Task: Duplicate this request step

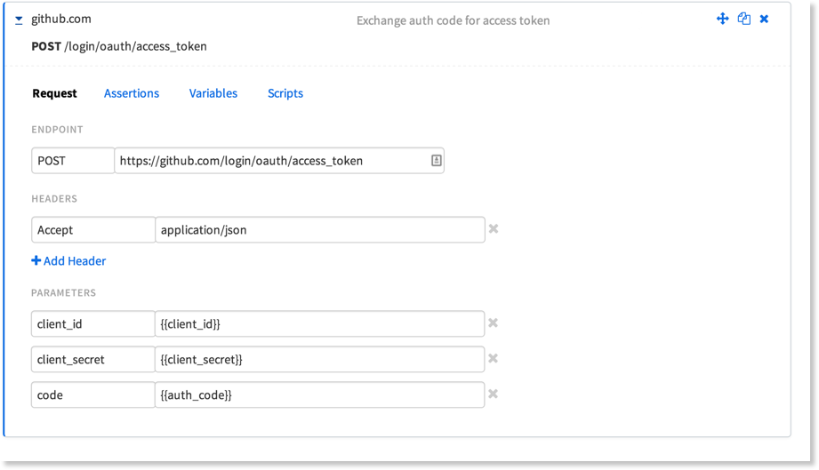Action: click(x=743, y=19)
